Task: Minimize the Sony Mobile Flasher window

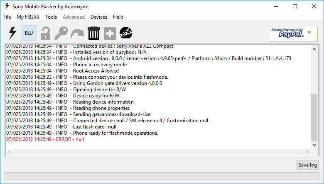Action: pyautogui.click(x=276, y=6)
